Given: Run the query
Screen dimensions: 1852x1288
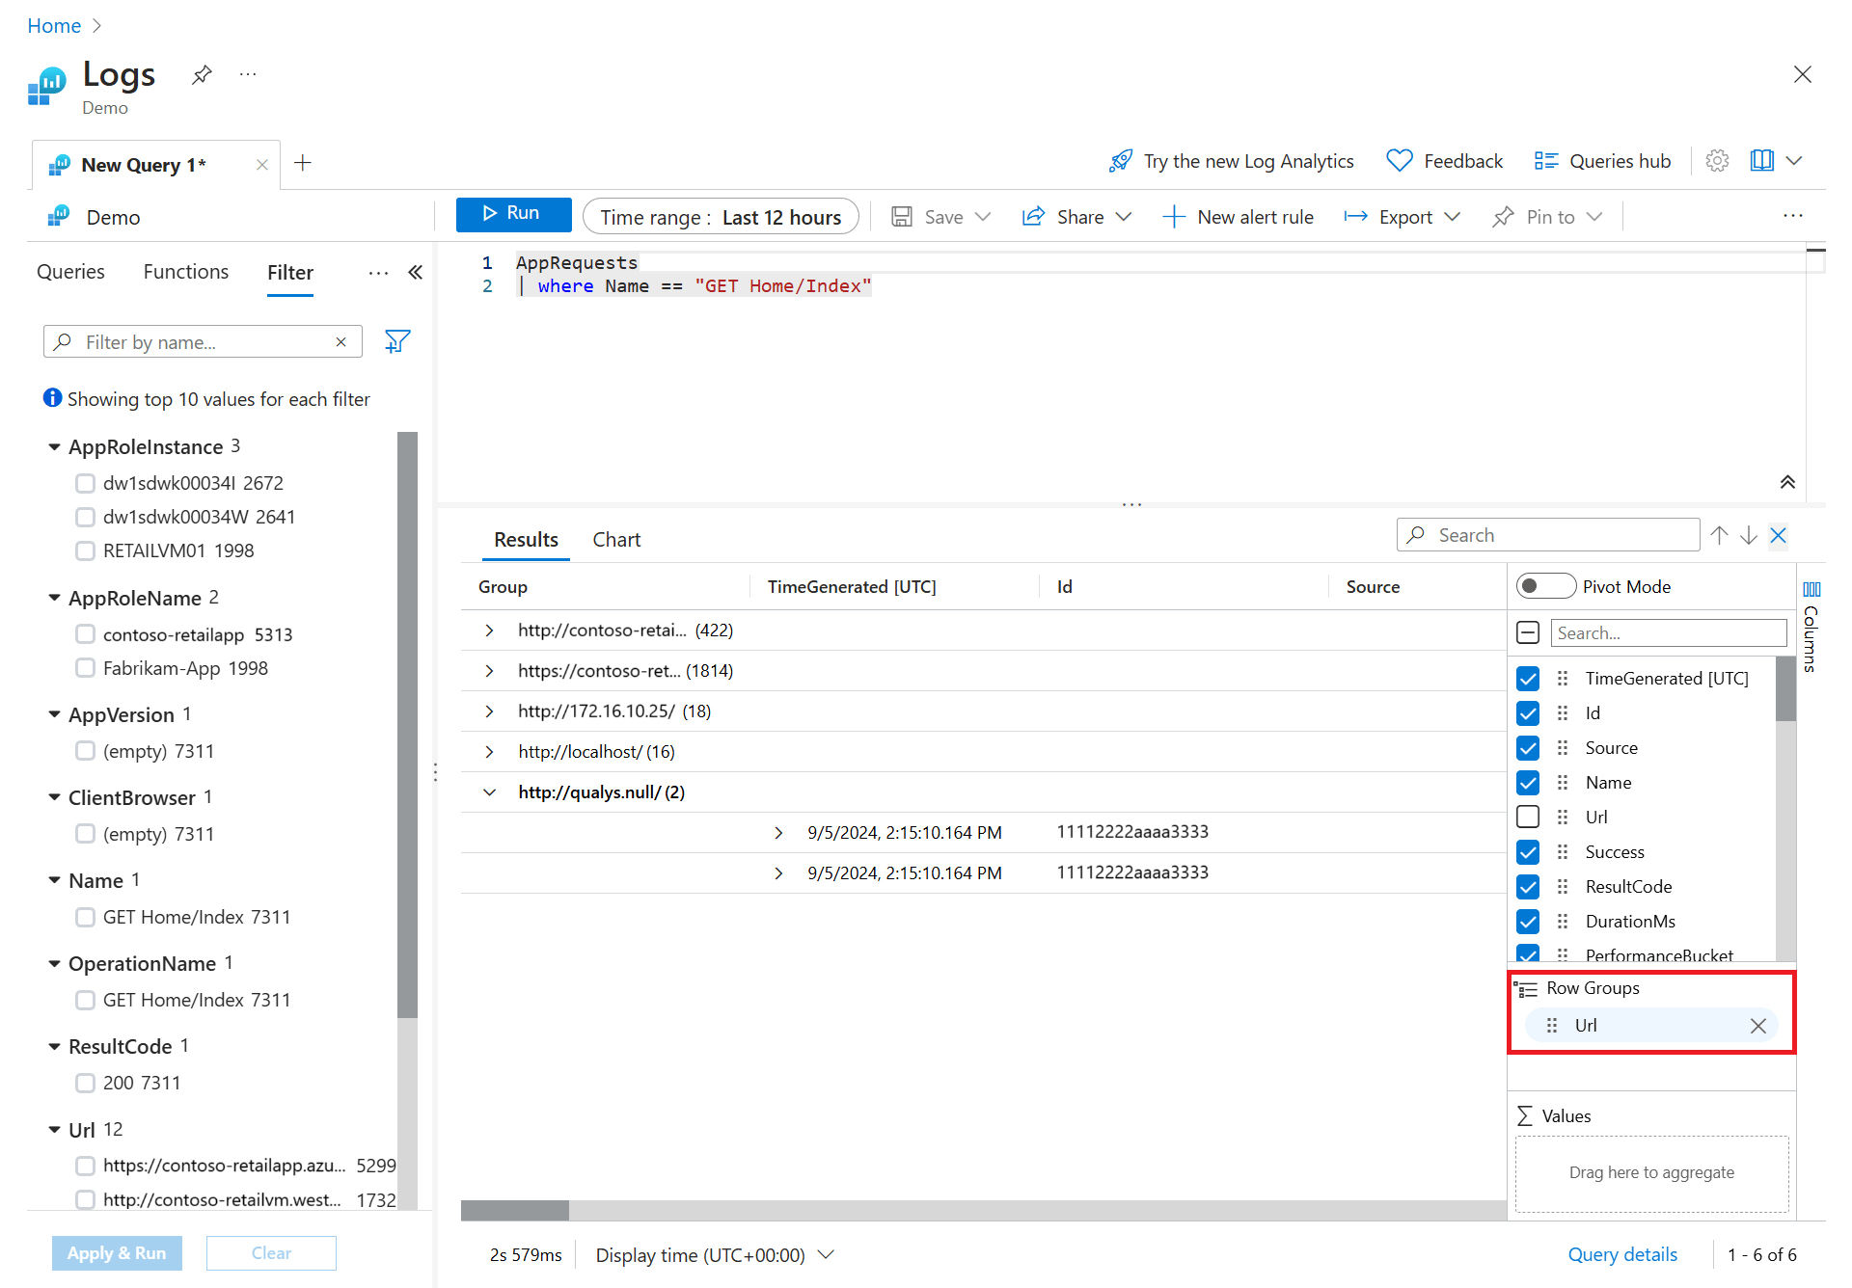Looking at the screenshot, I should click(513, 214).
